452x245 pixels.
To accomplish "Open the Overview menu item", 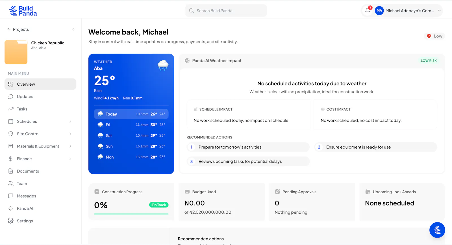I will 40,84.
